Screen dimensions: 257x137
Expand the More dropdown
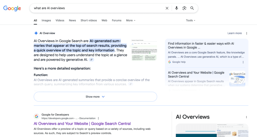pyautogui.click(x=131, y=21)
